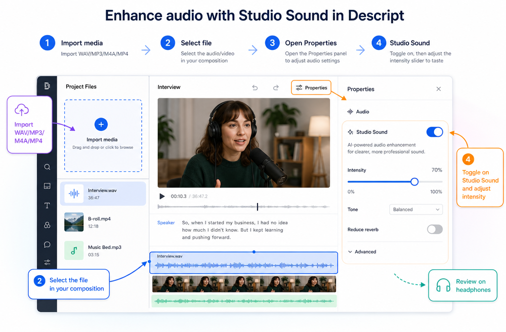
Task: Click the 00:10.3 current time readout
Action: tap(178, 196)
